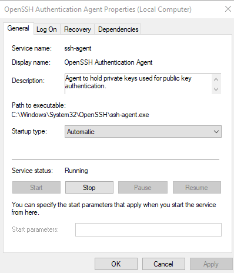Screen dimensions: 234x273
Task: Switch to the General tab
Action: point(18,28)
